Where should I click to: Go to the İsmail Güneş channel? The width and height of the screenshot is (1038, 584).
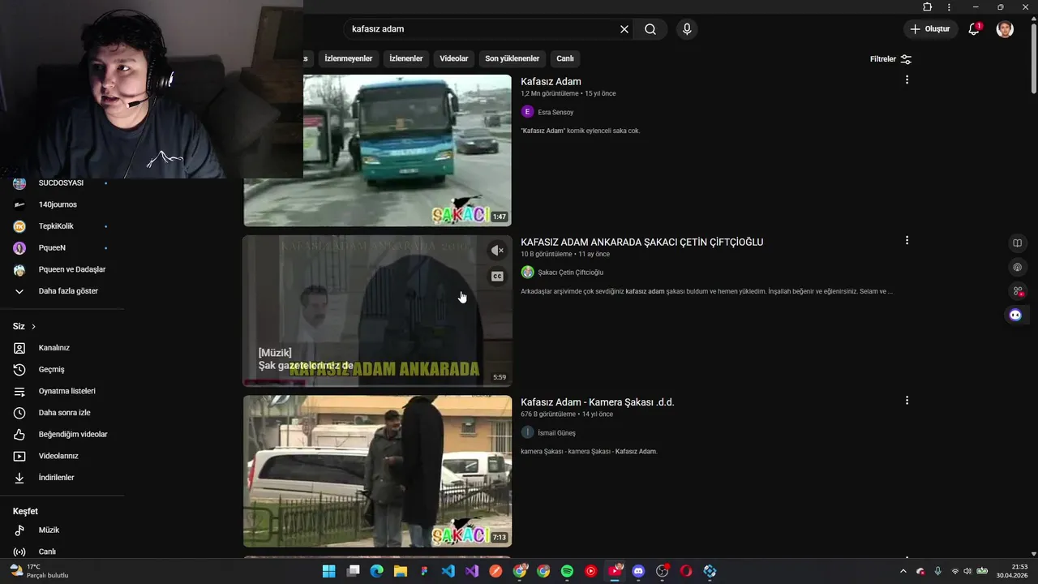556,433
